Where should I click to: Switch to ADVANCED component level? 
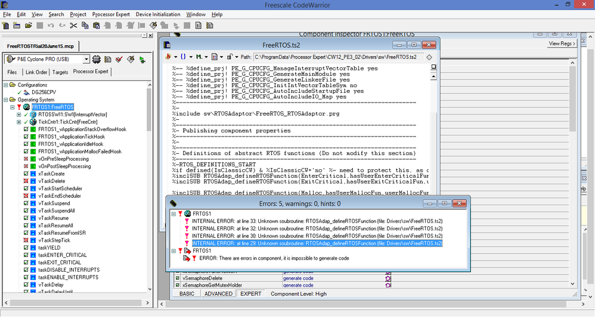218,294
